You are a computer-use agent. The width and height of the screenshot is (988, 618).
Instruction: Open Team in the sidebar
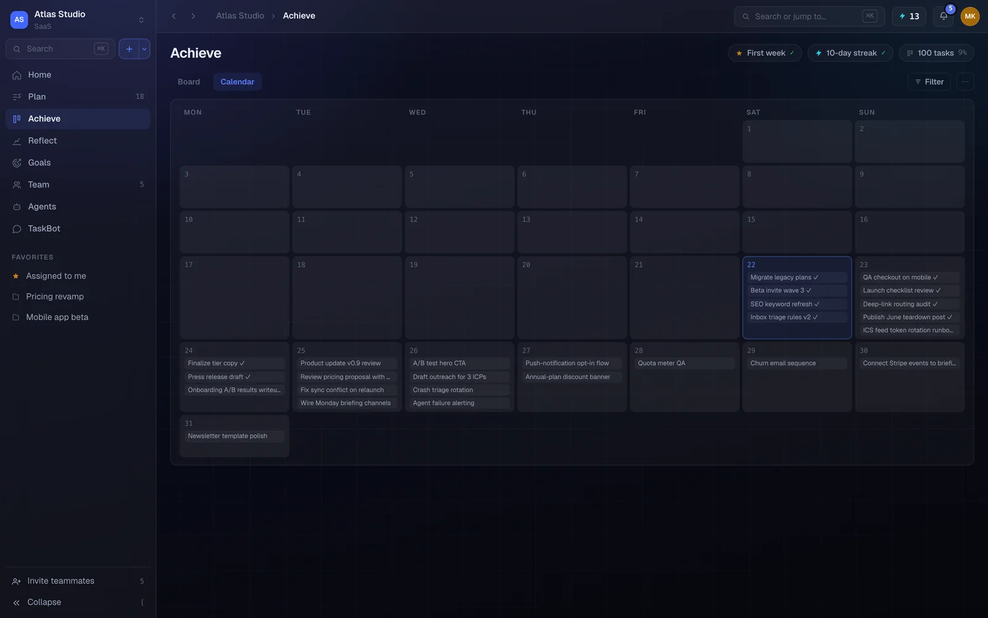[78, 185]
